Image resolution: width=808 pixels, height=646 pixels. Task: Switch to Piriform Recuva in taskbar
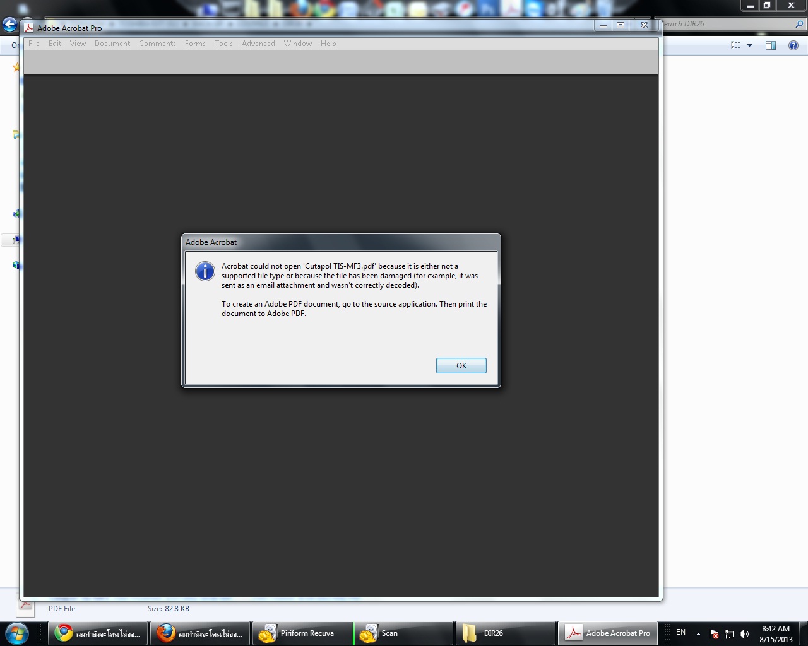303,633
